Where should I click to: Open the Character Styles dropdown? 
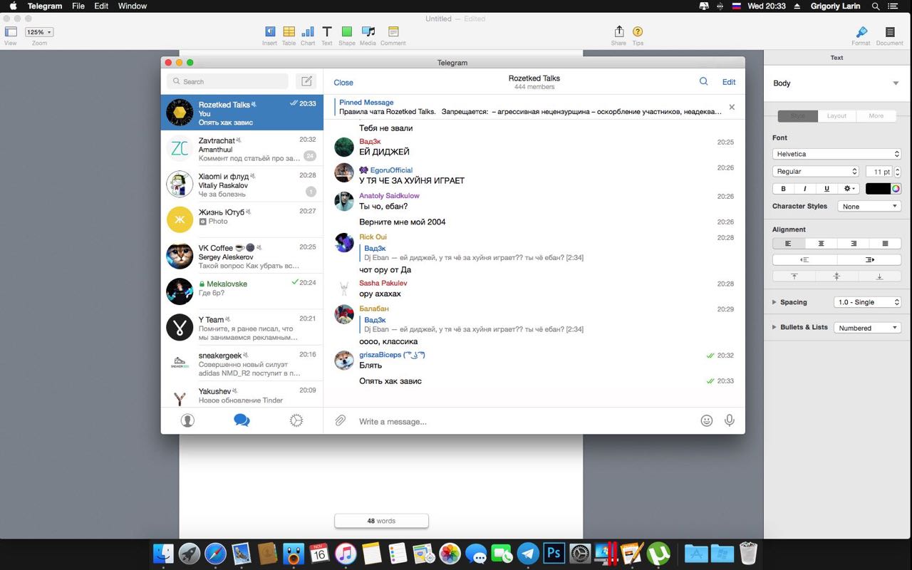click(869, 207)
